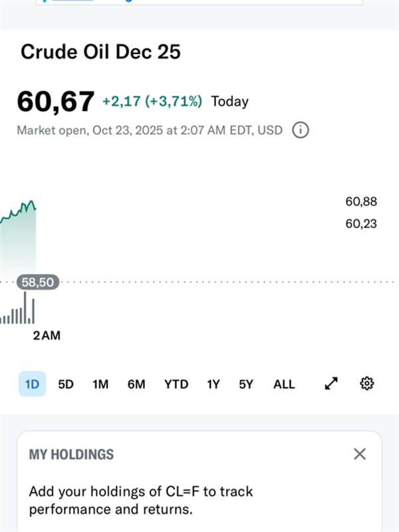399x532 pixels.
Task: Click the info icon next to USD
Action: tap(301, 130)
